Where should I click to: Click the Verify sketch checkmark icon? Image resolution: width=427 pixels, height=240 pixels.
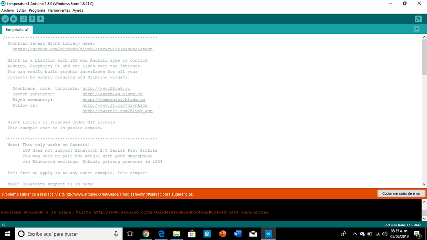click(x=5, y=19)
